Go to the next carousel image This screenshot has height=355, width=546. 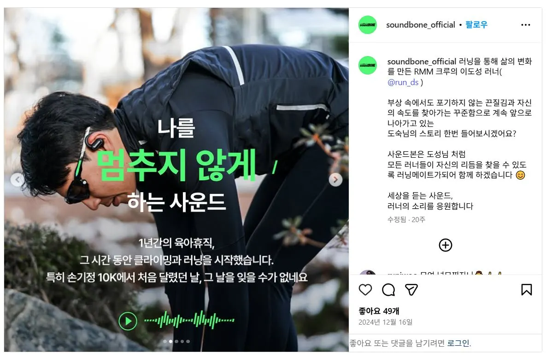(x=336, y=180)
